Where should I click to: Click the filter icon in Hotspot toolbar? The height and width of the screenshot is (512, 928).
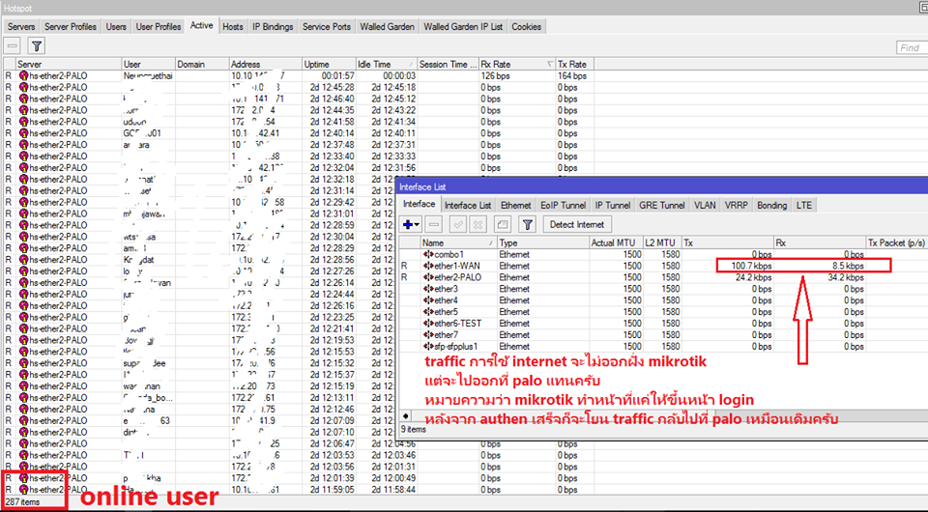[36, 45]
